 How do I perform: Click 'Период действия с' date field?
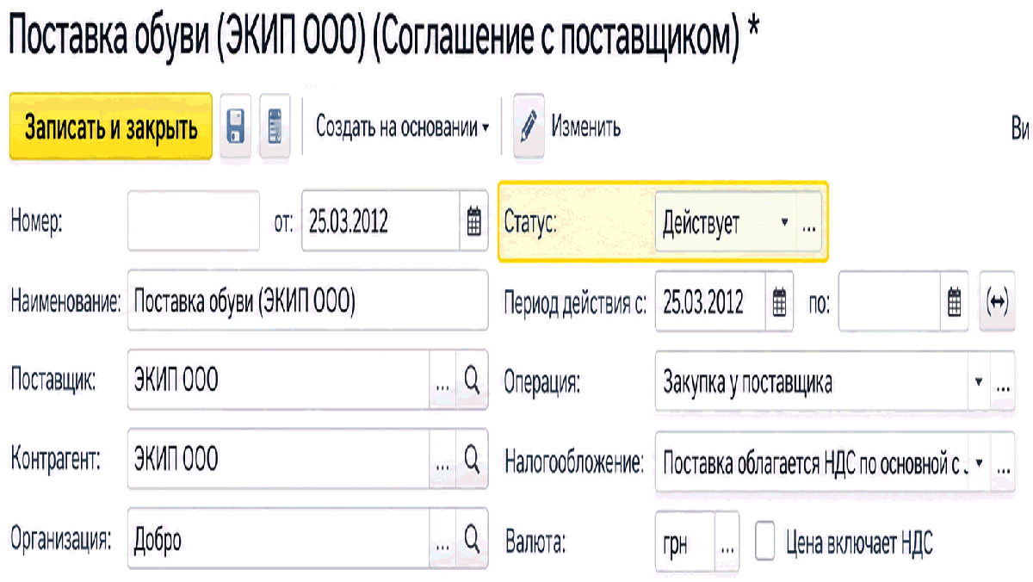point(710,302)
